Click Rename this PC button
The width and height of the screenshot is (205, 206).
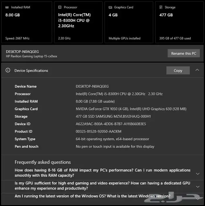click(184, 53)
